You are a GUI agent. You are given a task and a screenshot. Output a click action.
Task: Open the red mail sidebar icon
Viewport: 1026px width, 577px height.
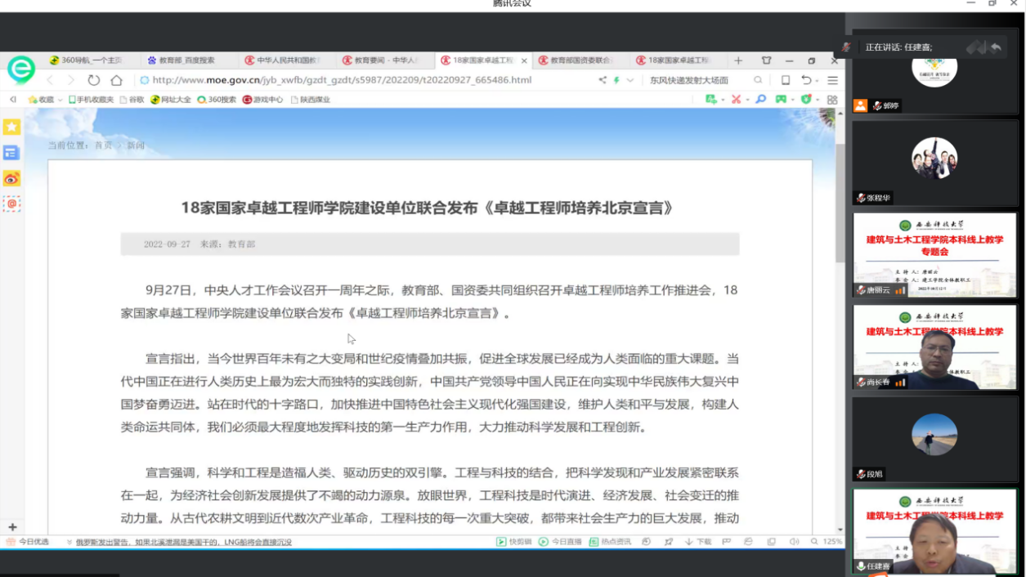11,204
